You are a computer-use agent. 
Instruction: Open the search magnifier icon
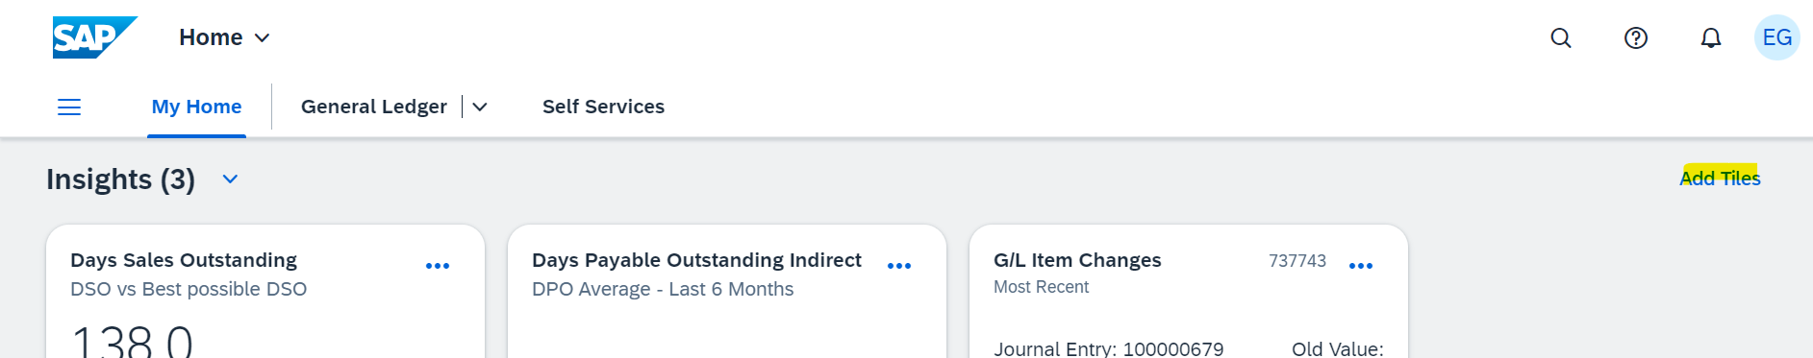pyautogui.click(x=1561, y=37)
